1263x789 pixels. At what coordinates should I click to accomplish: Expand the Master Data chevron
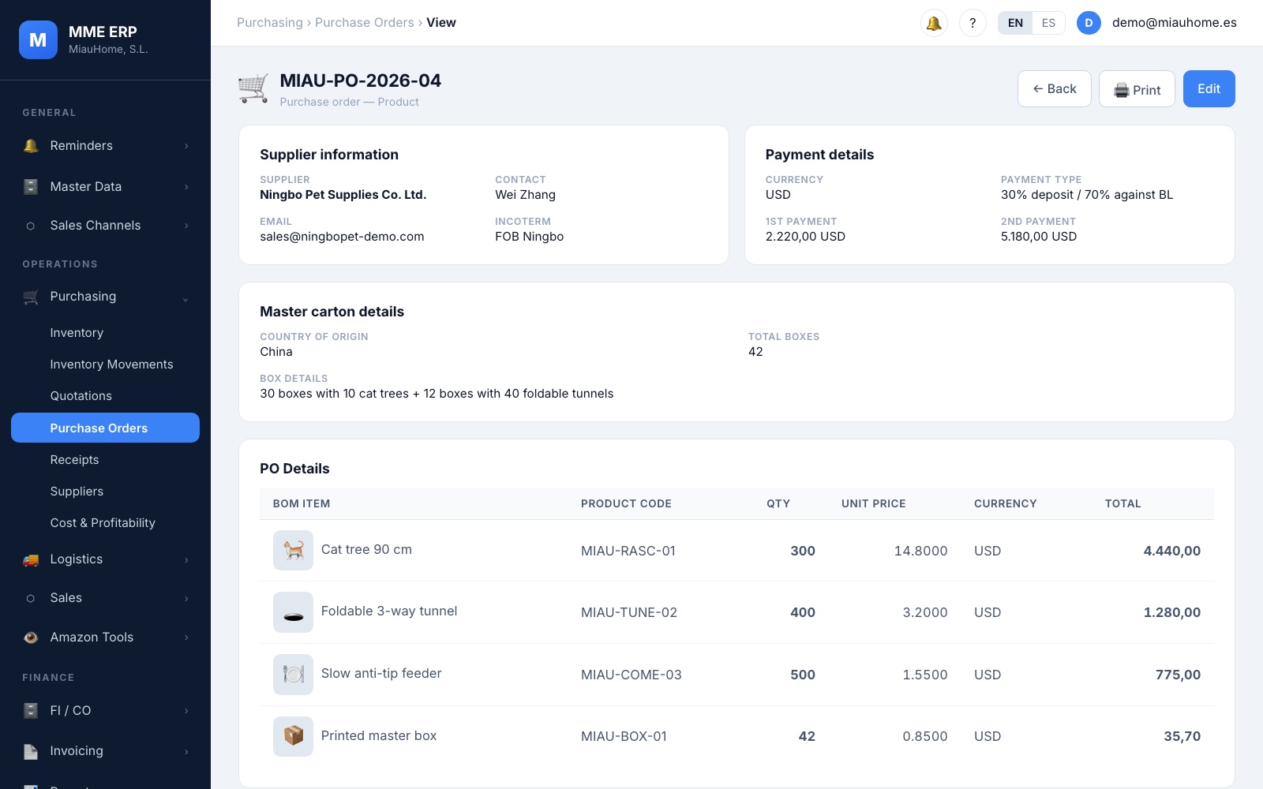[x=186, y=187]
